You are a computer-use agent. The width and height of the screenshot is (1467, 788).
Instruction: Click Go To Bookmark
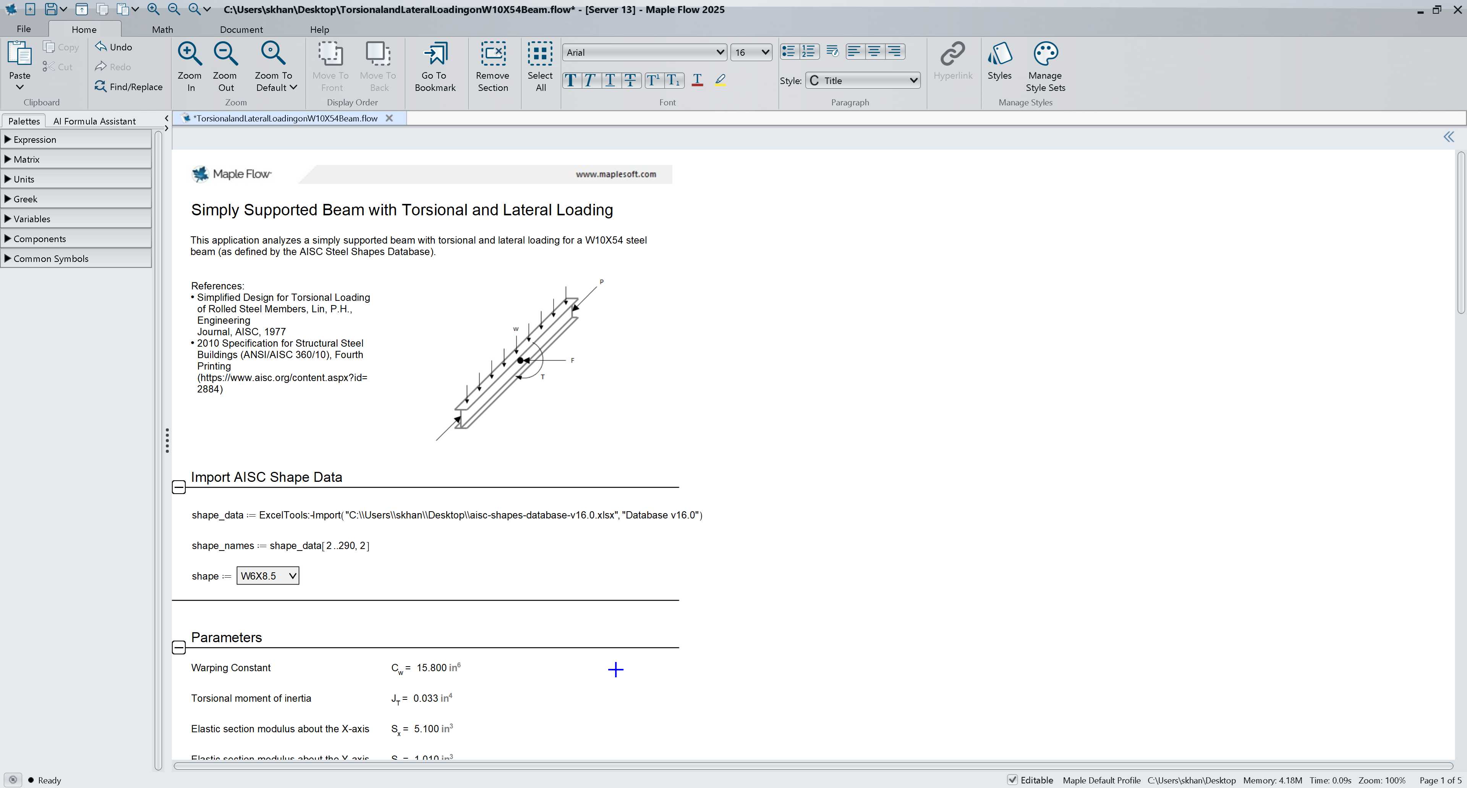435,66
